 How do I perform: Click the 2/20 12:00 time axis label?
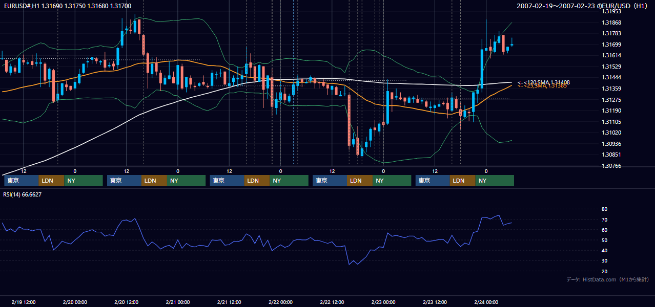tap(127, 302)
